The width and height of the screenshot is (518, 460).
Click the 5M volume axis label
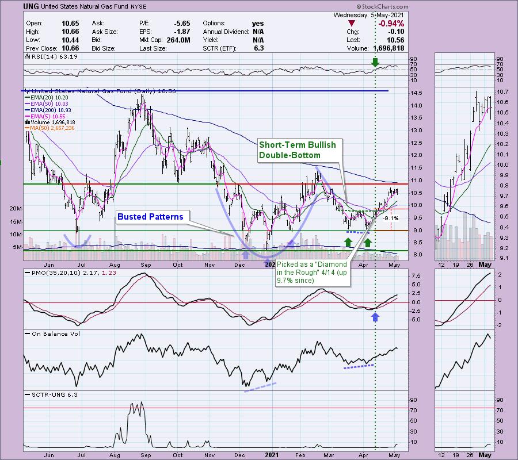17,247
